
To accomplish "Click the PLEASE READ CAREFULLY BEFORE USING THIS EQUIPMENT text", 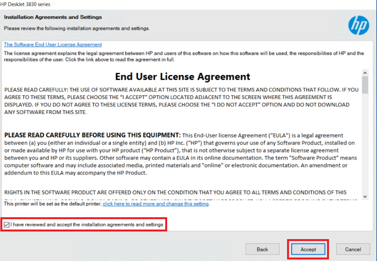I will pos(92,135).
